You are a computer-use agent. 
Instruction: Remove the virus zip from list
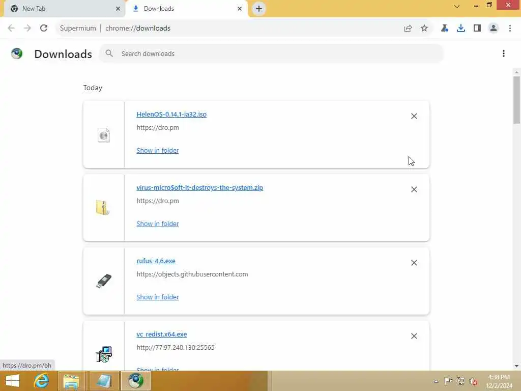(414, 189)
